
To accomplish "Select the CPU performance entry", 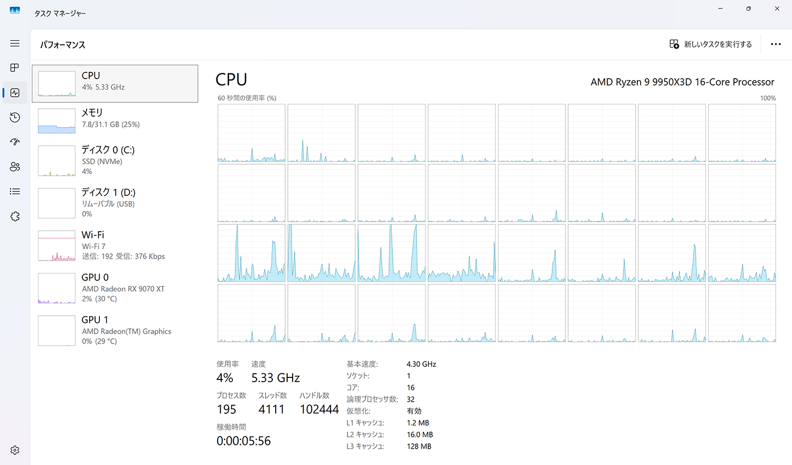I will (x=115, y=83).
